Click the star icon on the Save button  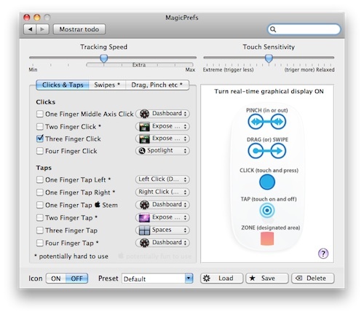tap(253, 278)
